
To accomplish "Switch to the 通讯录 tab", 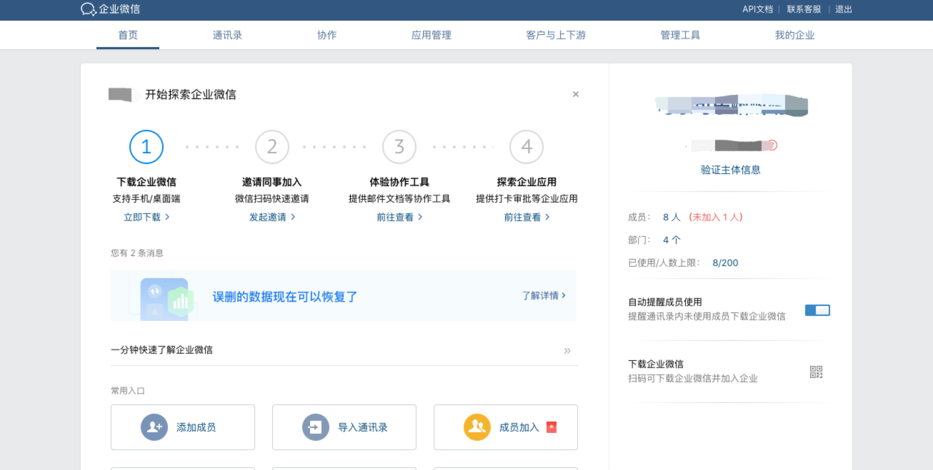I will [x=227, y=35].
